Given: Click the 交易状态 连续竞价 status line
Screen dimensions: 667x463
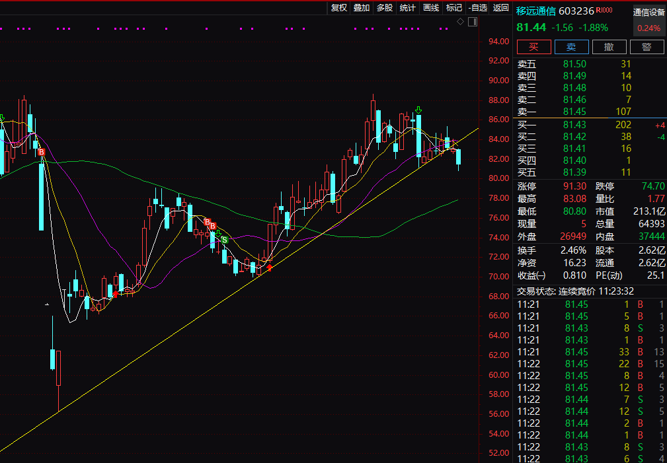Looking at the screenshot, I should click(x=575, y=291).
